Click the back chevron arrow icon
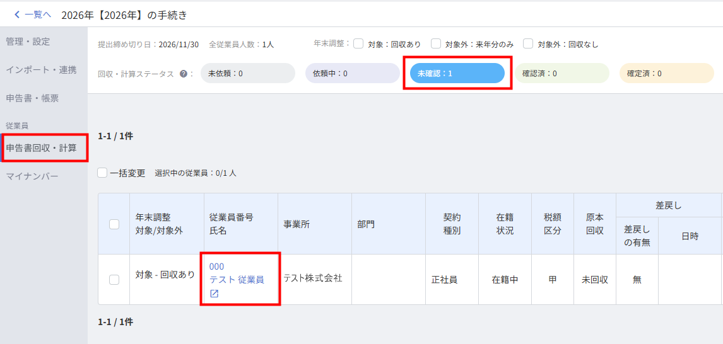The image size is (723, 344). 18,14
